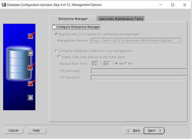Choose AM for backup start time
The height and width of the screenshot is (139, 192).
pyautogui.click(x=116, y=64)
